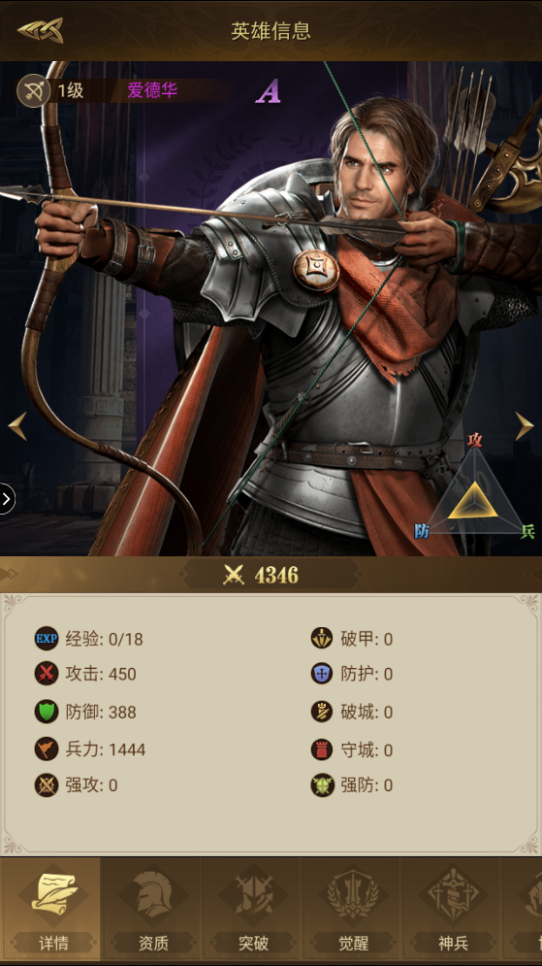
Task: Tap the purple A grade badge
Action: 269,91
